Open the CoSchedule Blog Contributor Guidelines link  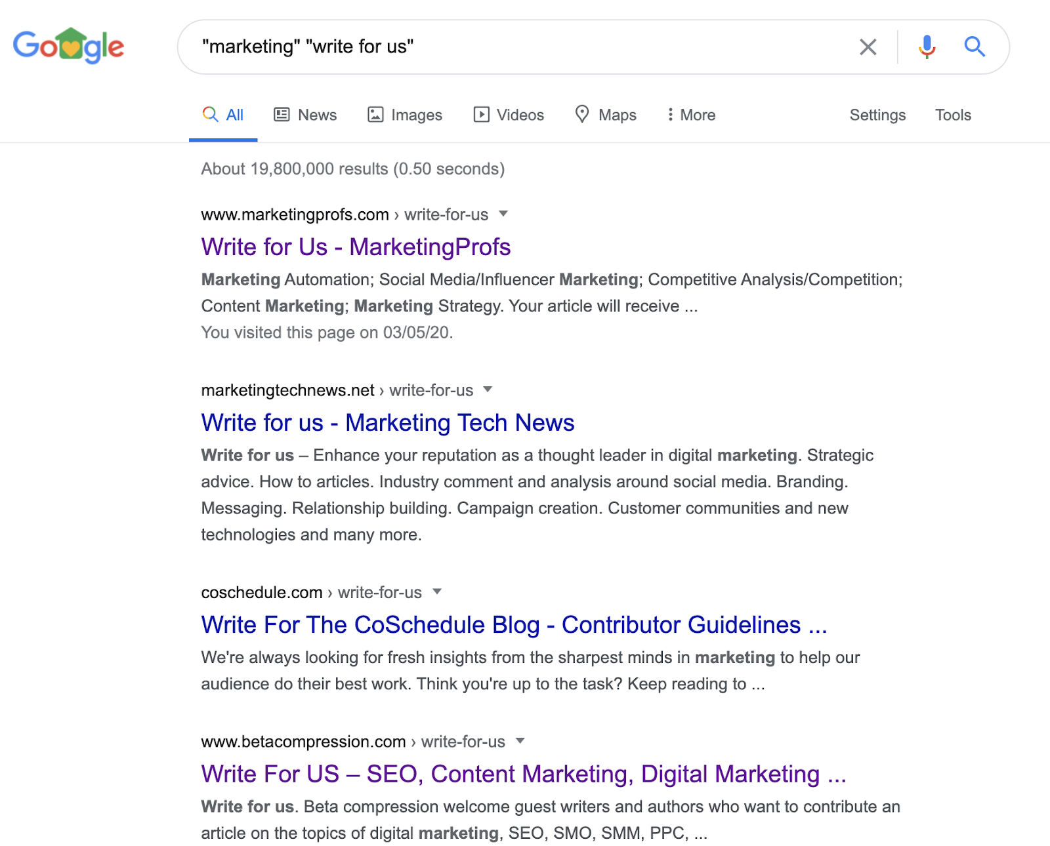513,625
